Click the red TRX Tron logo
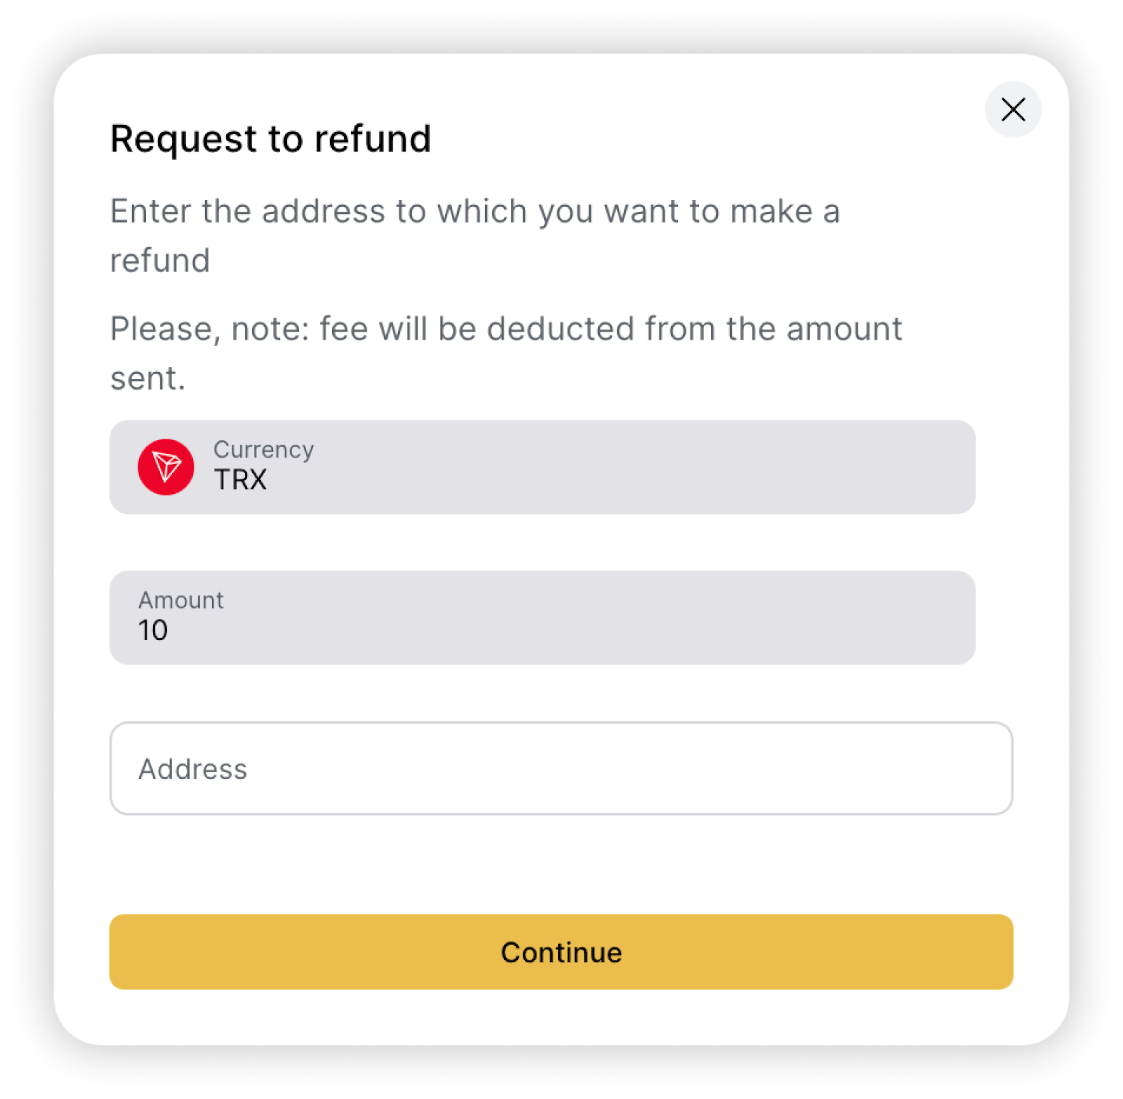 click(166, 467)
